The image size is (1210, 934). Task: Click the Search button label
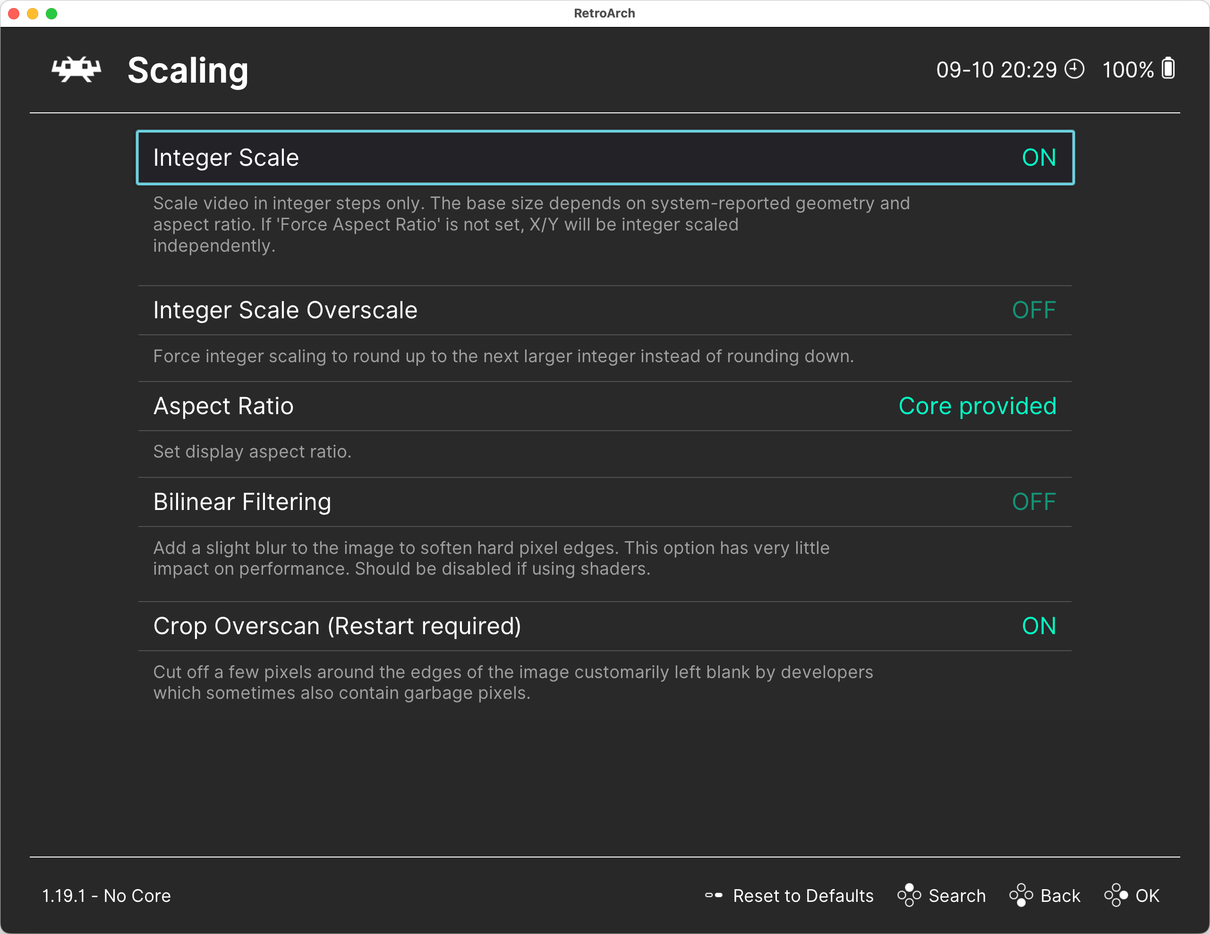point(957,896)
